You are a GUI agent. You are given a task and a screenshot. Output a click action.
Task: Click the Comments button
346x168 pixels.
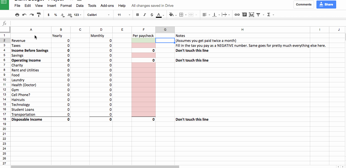304,4
